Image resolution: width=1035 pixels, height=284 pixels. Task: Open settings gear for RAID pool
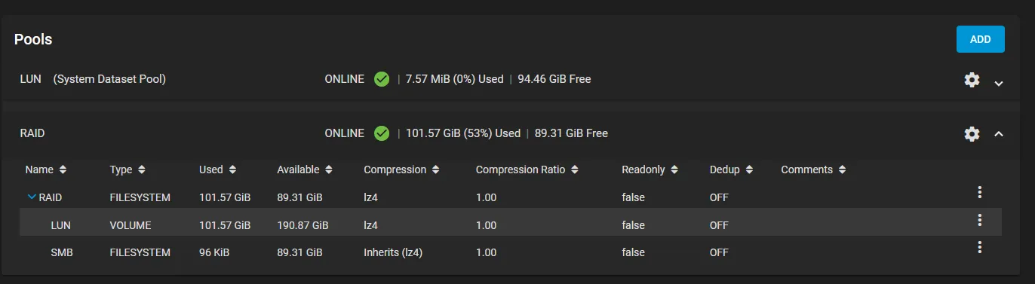[972, 134]
